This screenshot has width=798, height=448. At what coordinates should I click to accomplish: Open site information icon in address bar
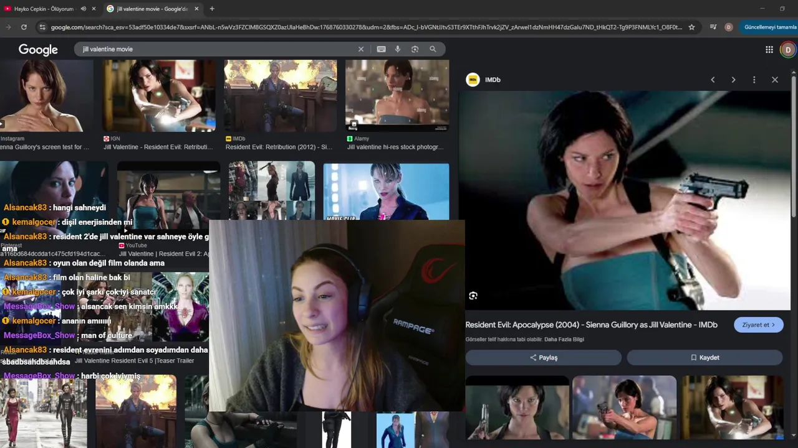point(42,27)
